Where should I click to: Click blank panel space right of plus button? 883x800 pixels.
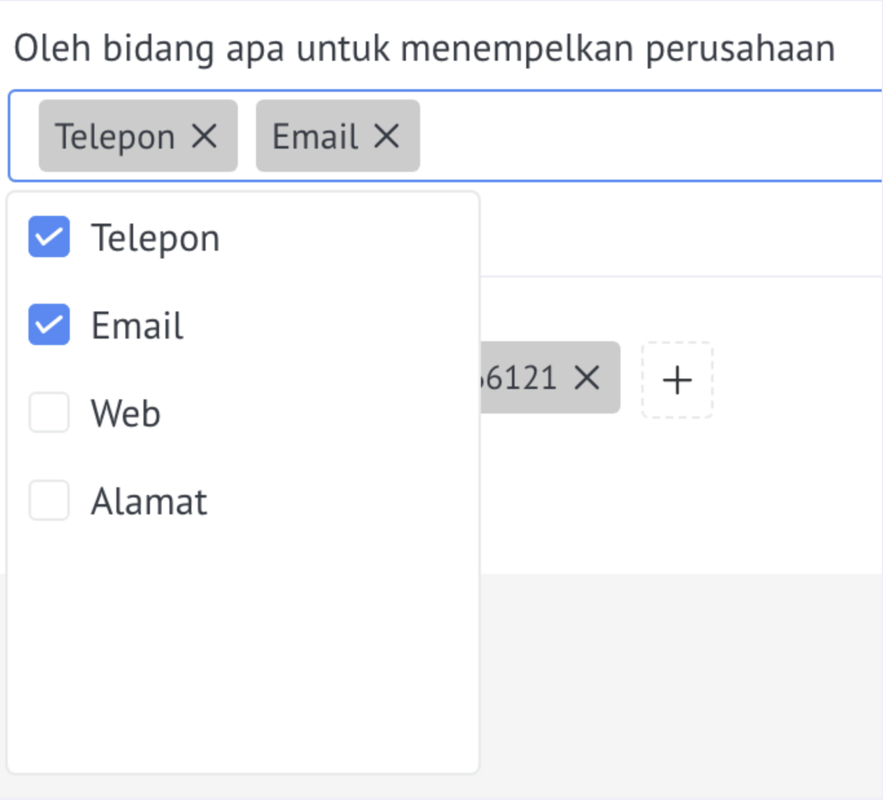click(x=798, y=380)
